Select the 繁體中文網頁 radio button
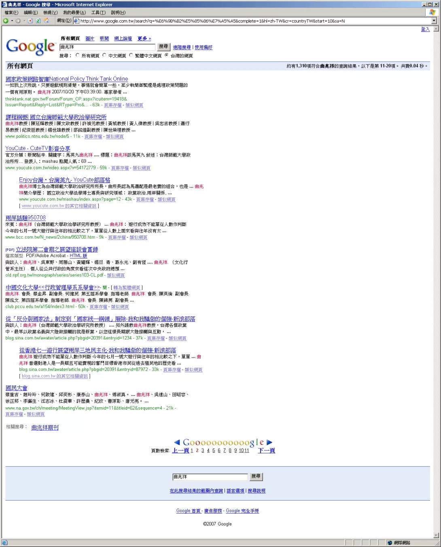Viewport: 441px width, 547px height. click(131, 55)
